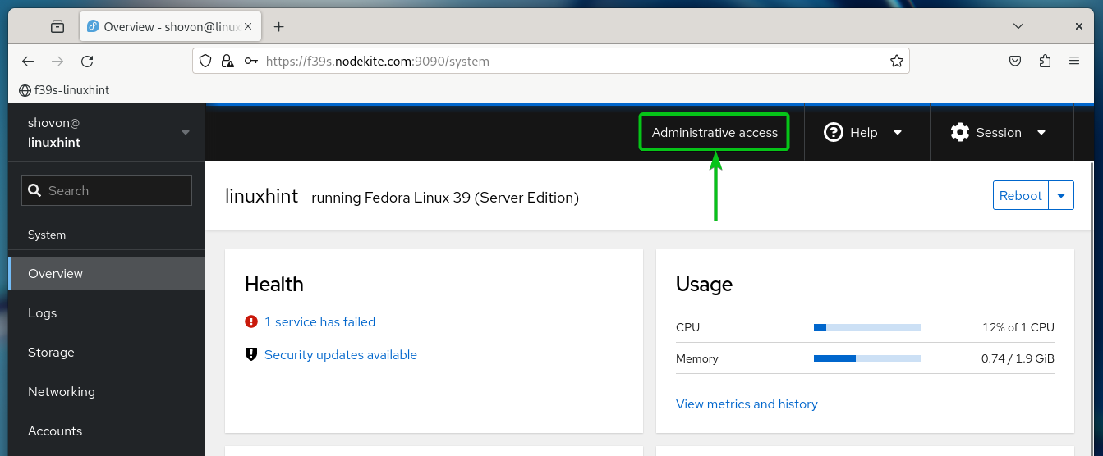Click the 'View metrics and history' link
Screen dimensions: 1103x456
pos(747,404)
